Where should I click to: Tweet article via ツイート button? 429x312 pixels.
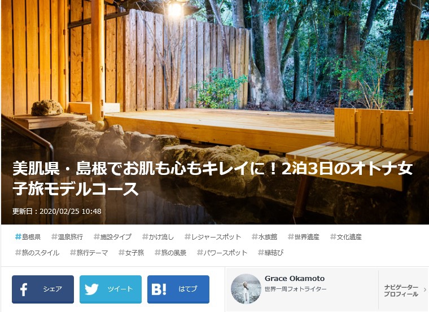[111, 289]
